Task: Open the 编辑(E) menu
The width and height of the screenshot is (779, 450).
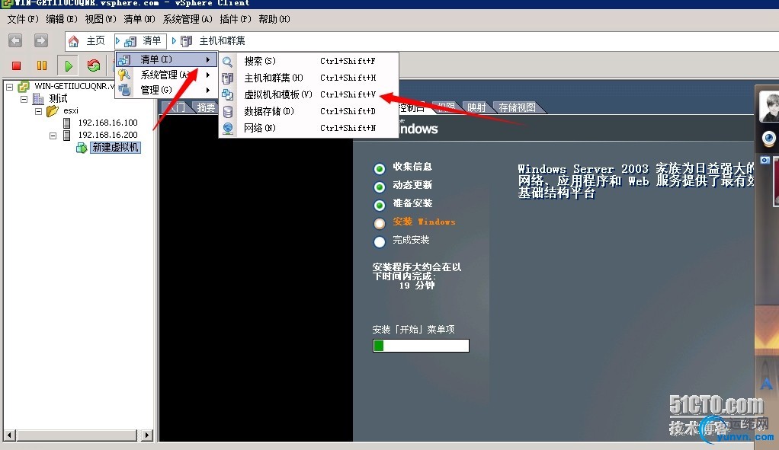Action: tap(62, 19)
